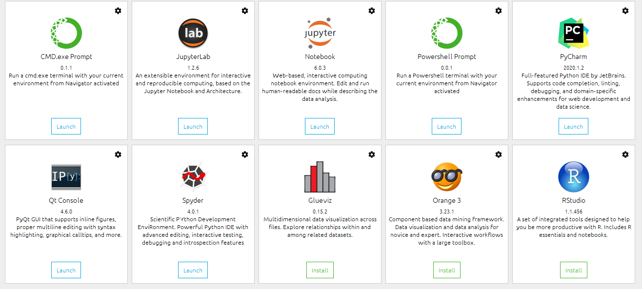Click the CMD.exe Prompt icon
642x289 pixels.
tap(66, 33)
